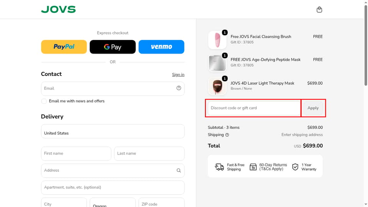
Task: Focus the Apartment, suite optional field
Action: pos(113,187)
